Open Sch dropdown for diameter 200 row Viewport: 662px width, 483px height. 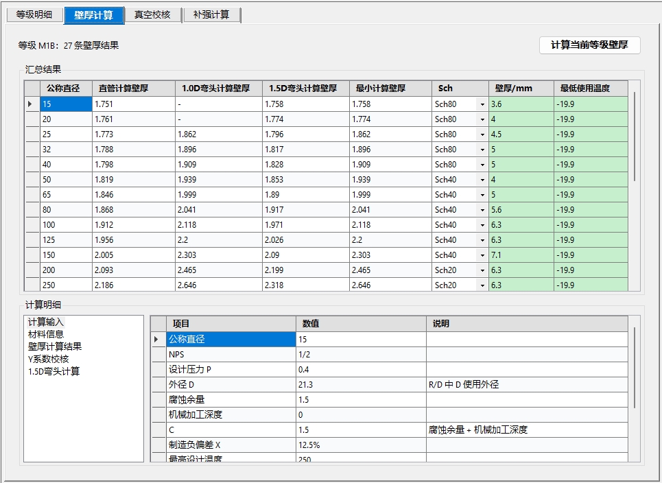tap(482, 270)
